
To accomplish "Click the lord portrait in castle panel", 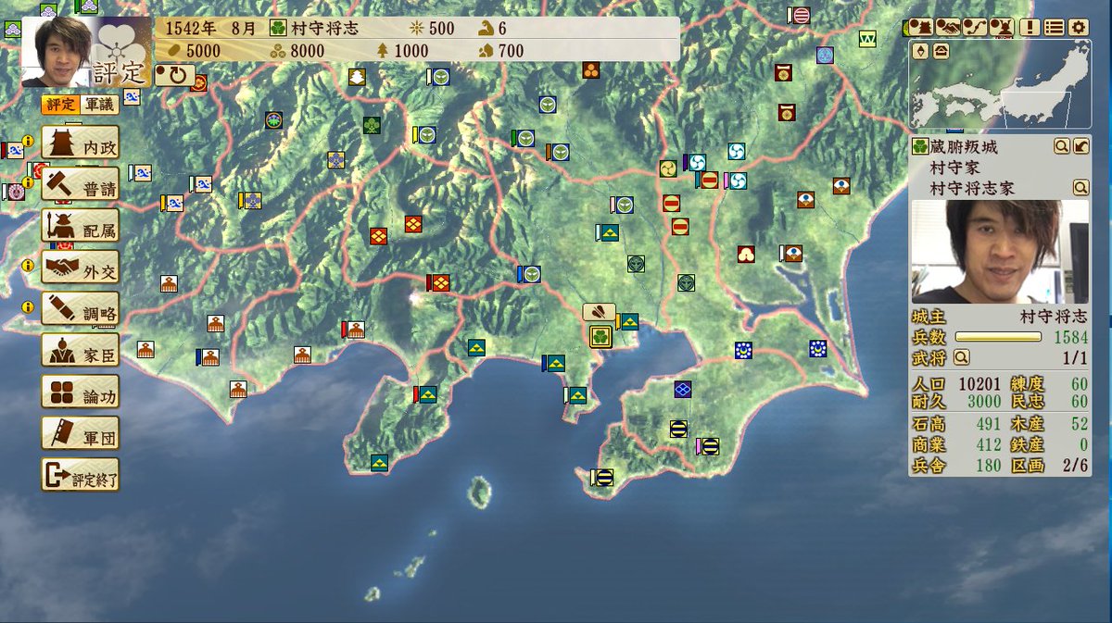I will coord(1000,252).
